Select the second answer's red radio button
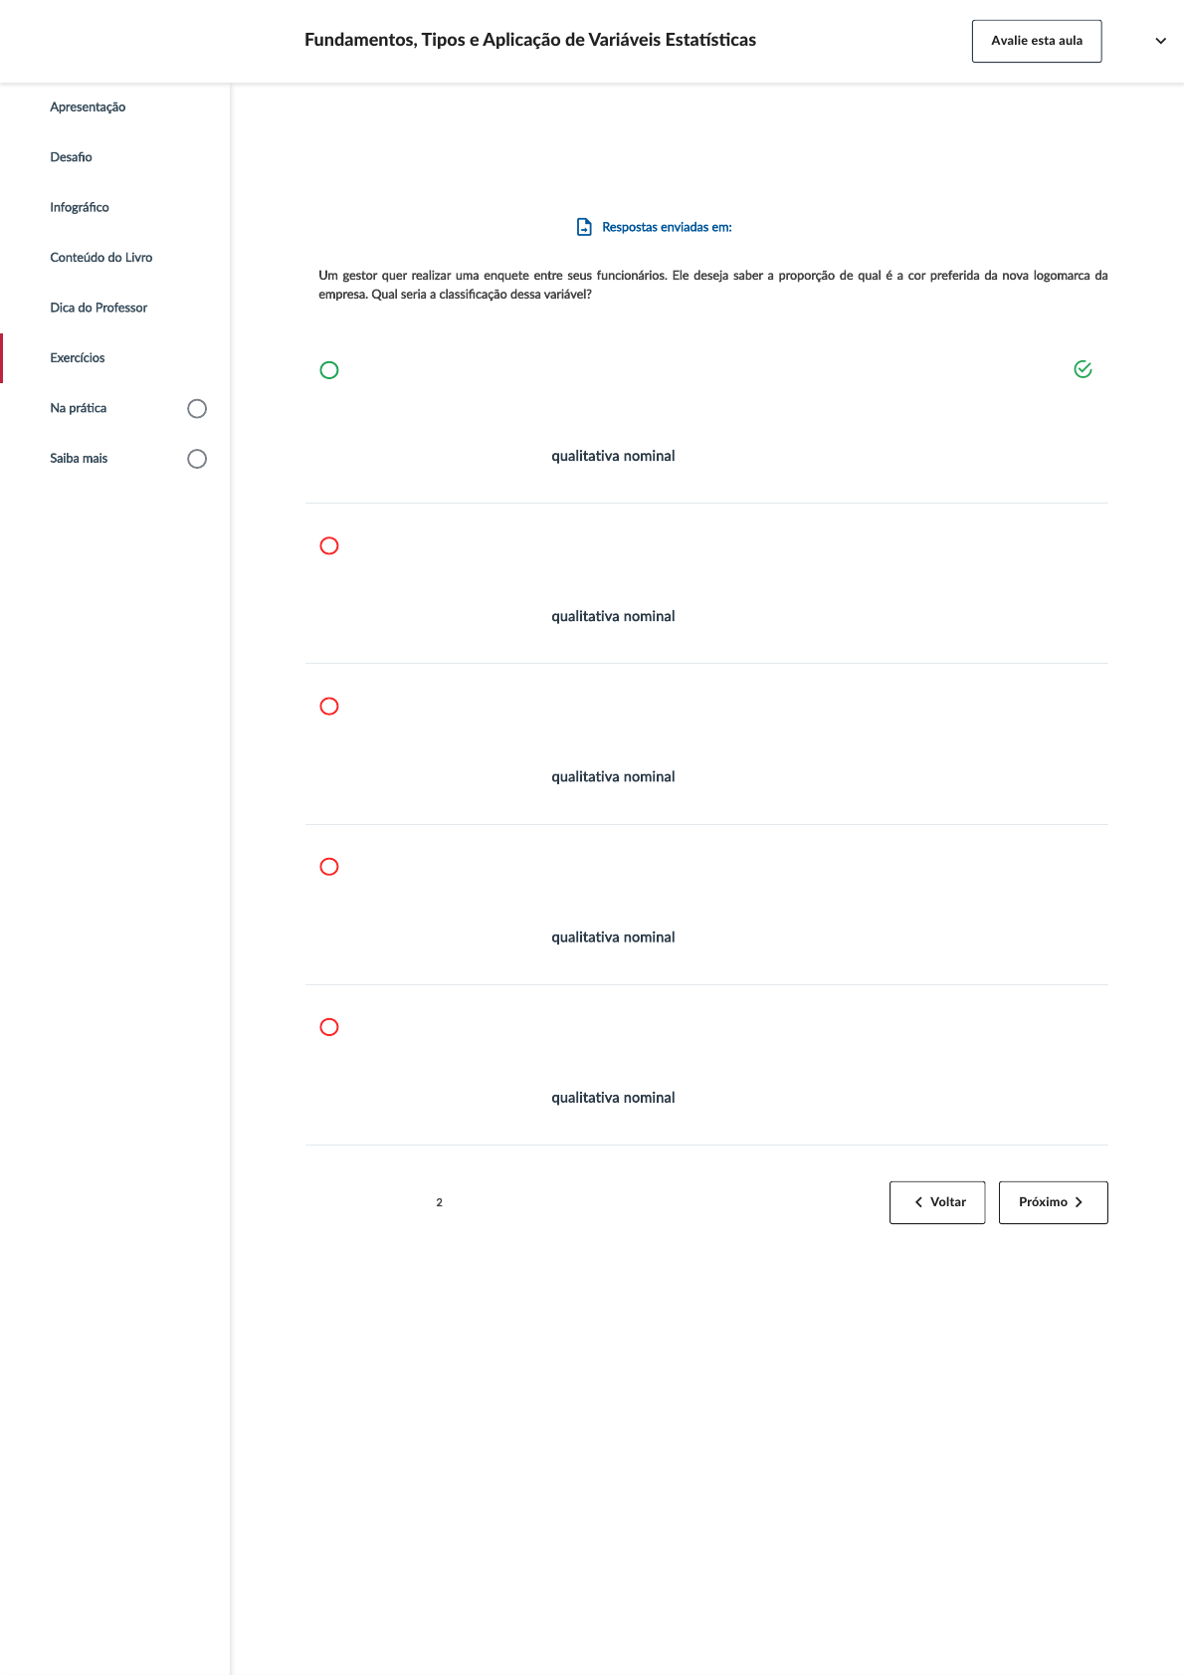This screenshot has width=1184, height=1675. coord(329,545)
